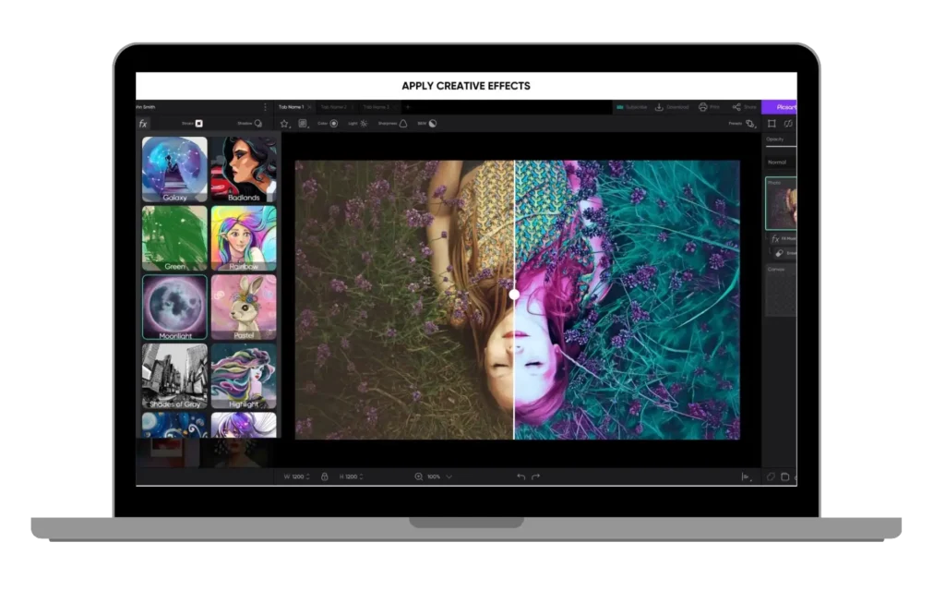Click the Subscribe button

click(631, 107)
